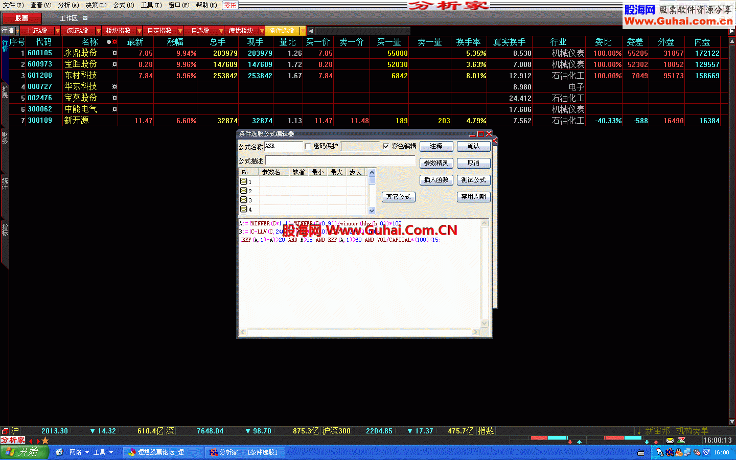Click the gear symbol in the 名称 column header
The height and width of the screenshot is (460, 736).
[x=114, y=42]
